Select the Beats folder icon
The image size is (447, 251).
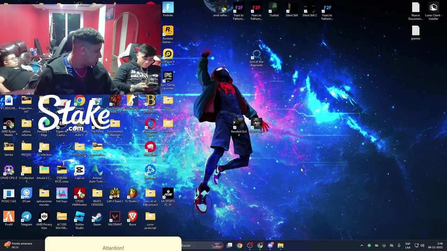(x=168, y=102)
